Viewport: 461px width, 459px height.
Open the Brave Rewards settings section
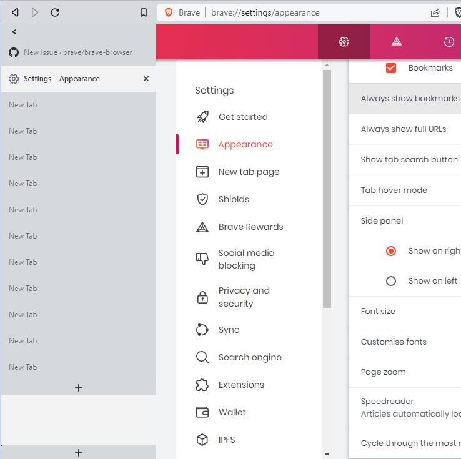(250, 227)
